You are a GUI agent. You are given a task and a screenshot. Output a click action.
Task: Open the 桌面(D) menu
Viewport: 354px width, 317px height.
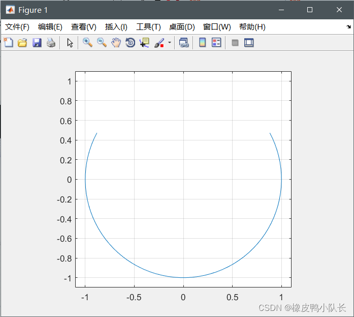click(x=182, y=27)
